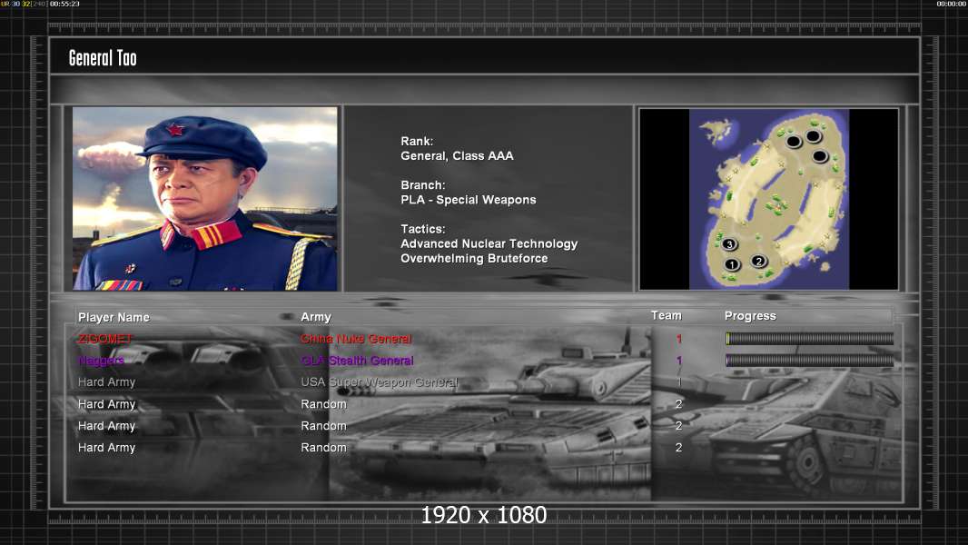The width and height of the screenshot is (968, 545).
Task: Click team number for Naggers row
Action: 679,361
